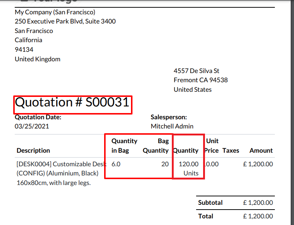
Task: Click the My Company (San Francisco) name
Action: point(55,12)
